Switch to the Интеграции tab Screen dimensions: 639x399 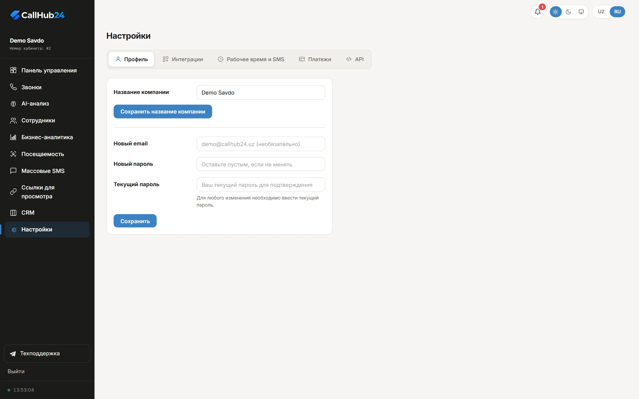[x=183, y=59]
